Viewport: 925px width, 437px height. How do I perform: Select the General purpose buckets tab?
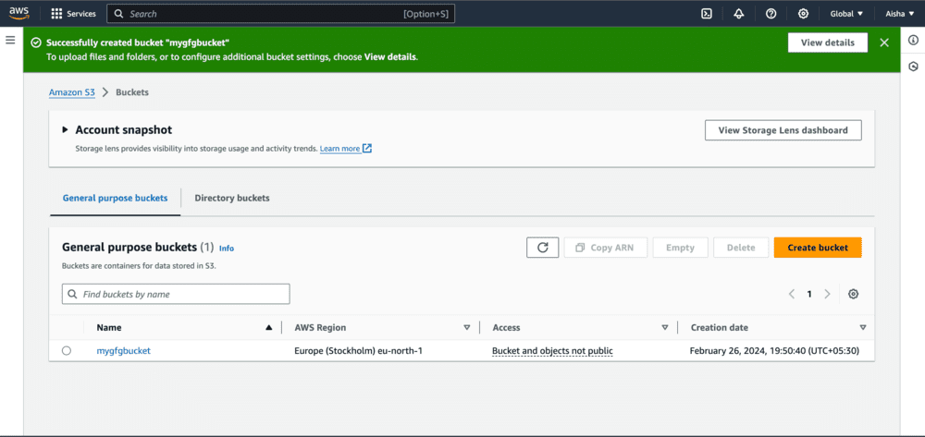click(115, 198)
